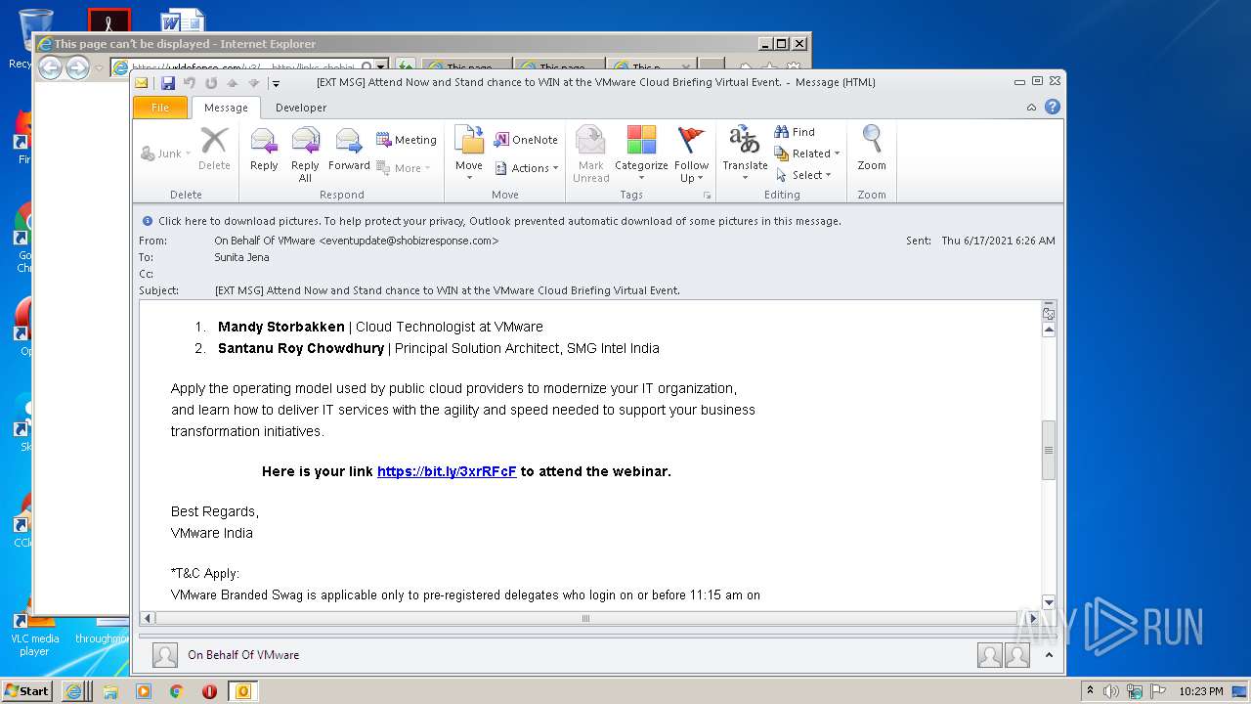Open the Translate tool
Image resolution: width=1251 pixels, height=704 pixels.
pyautogui.click(x=745, y=154)
